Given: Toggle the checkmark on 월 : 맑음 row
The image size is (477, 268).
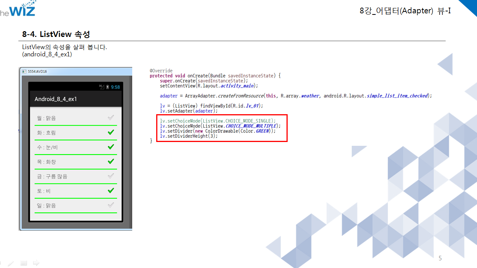Looking at the screenshot, I should [111, 118].
